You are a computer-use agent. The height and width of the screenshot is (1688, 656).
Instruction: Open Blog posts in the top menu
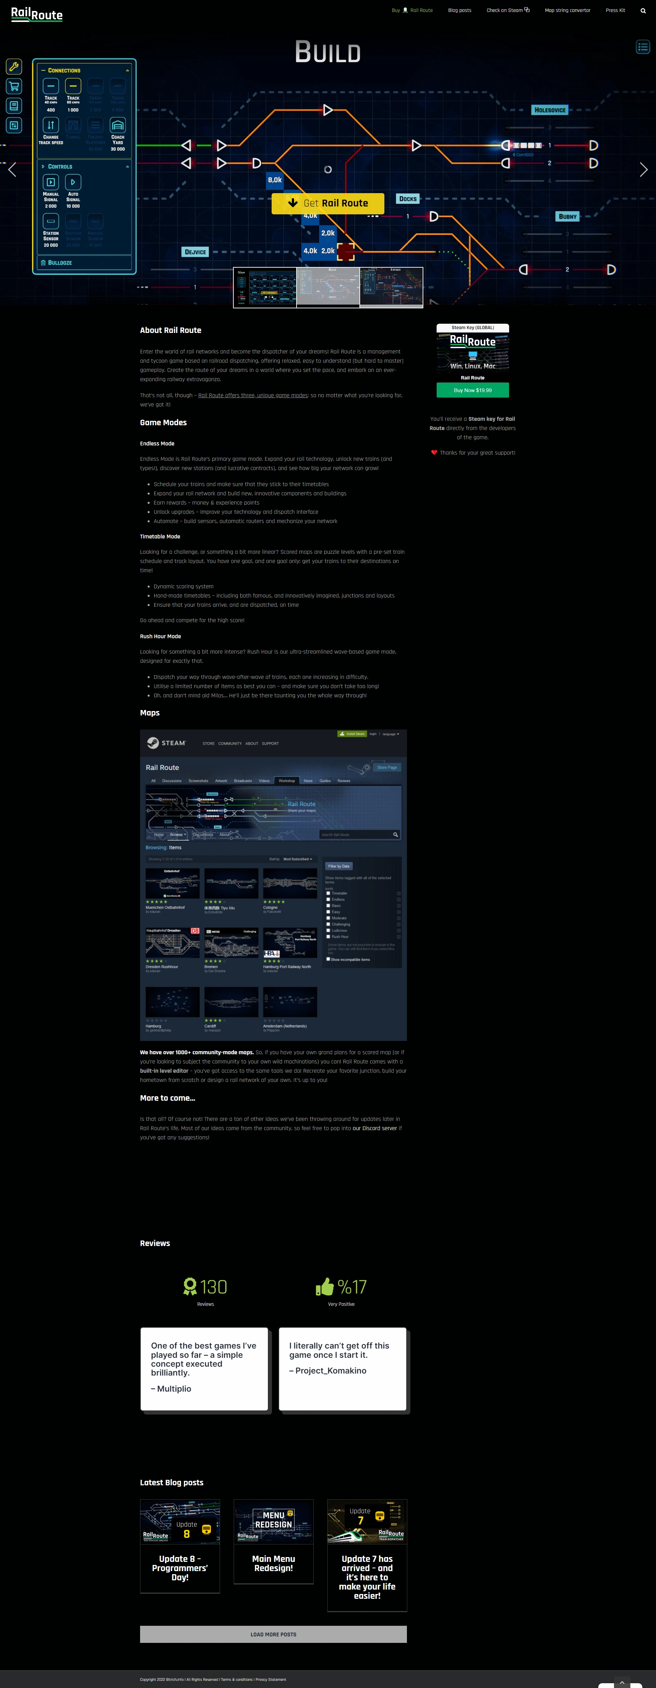(x=459, y=11)
